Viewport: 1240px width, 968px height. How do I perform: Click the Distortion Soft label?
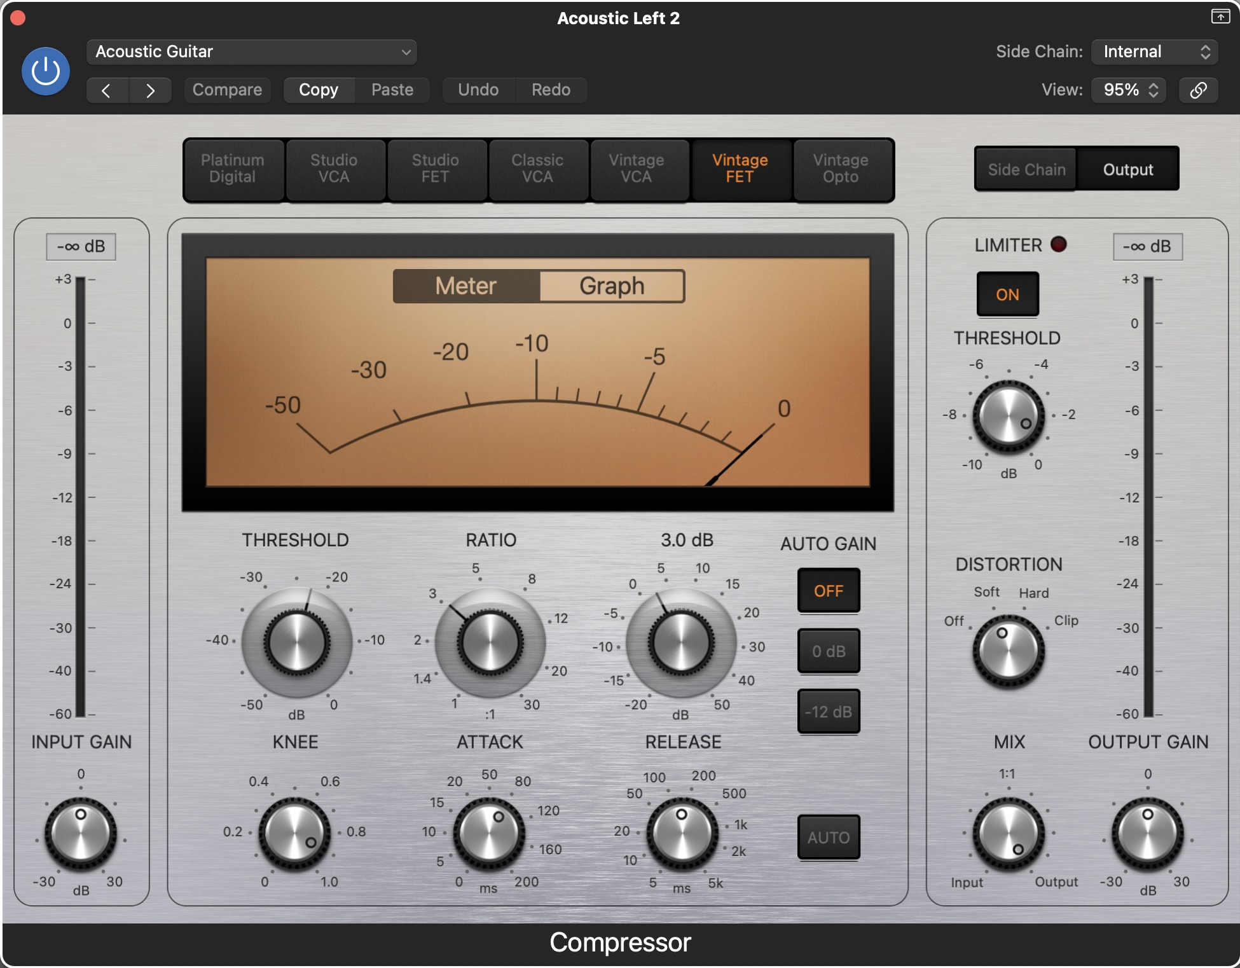pos(987,592)
